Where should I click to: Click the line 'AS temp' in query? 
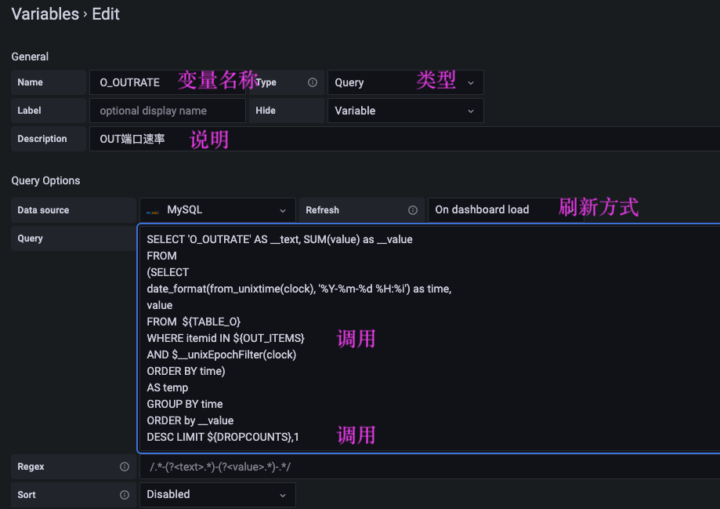[x=168, y=387]
